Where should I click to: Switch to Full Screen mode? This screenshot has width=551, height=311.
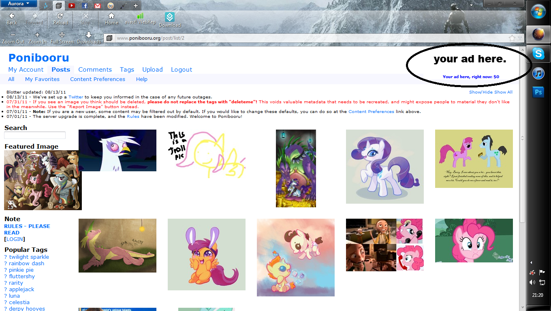tap(62, 38)
